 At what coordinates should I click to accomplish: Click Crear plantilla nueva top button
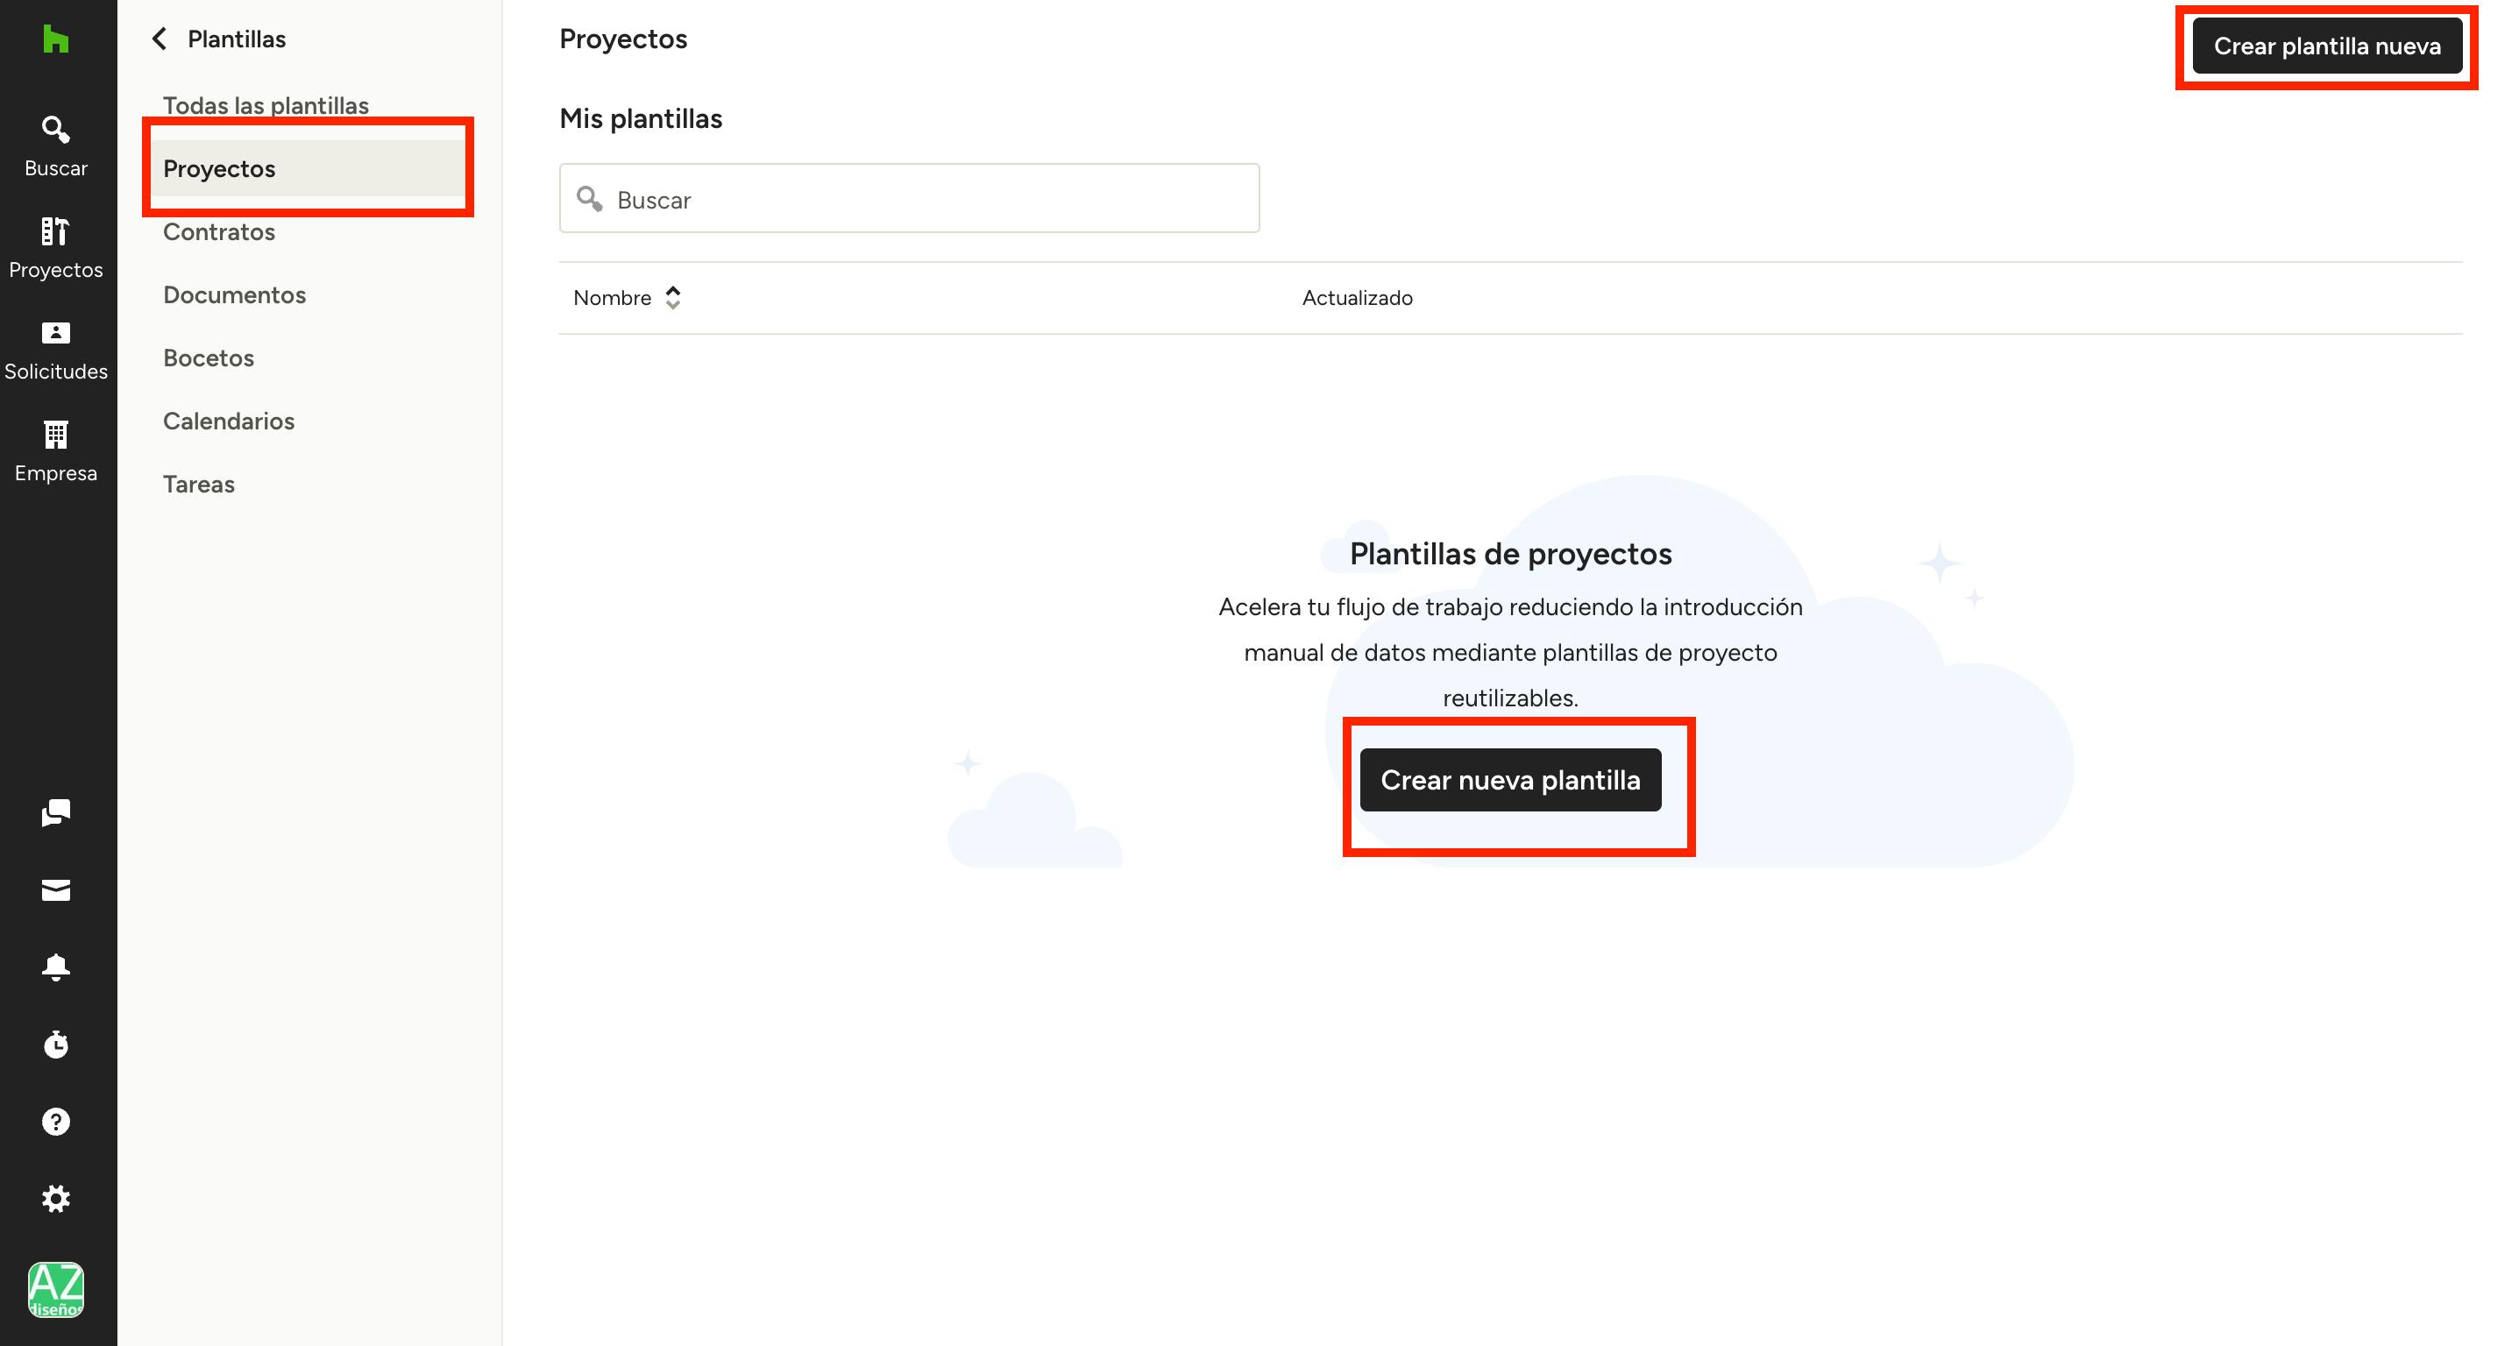[2326, 46]
